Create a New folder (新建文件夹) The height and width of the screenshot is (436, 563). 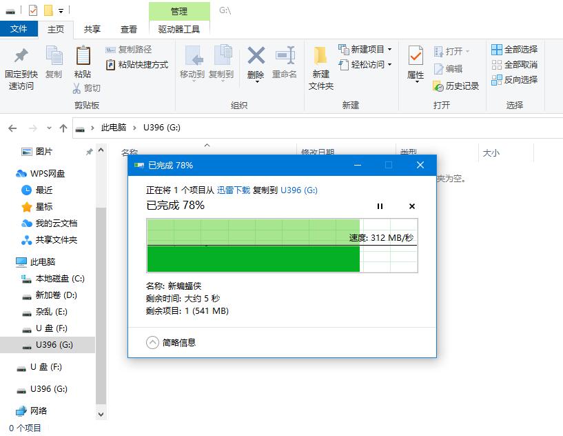point(321,68)
